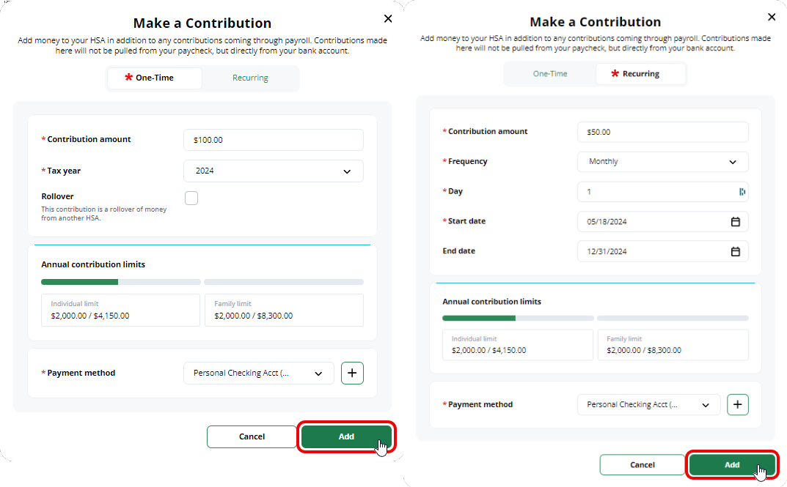The width and height of the screenshot is (787, 487).
Task: Click the contribution amount field showing $100.00
Action: (x=273, y=140)
